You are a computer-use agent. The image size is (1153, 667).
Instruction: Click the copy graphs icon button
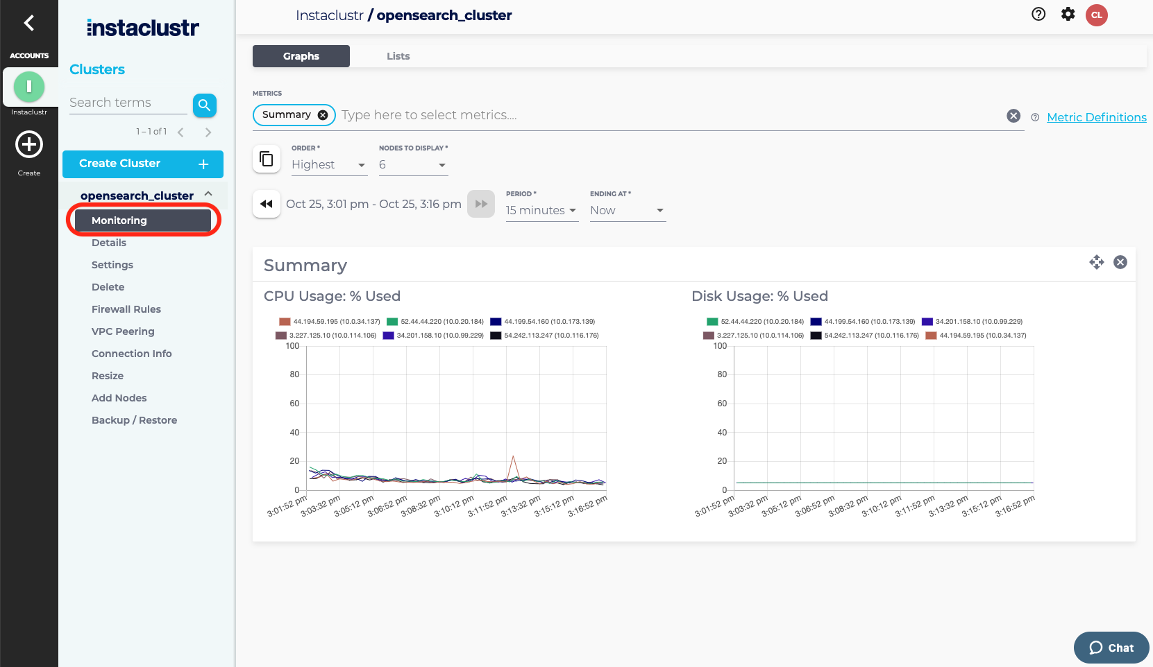pos(267,159)
